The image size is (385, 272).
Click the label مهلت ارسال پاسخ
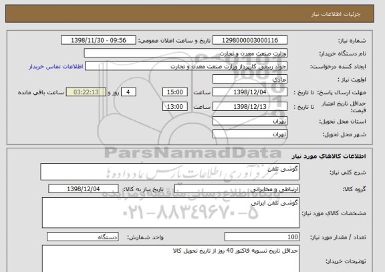[342, 92]
